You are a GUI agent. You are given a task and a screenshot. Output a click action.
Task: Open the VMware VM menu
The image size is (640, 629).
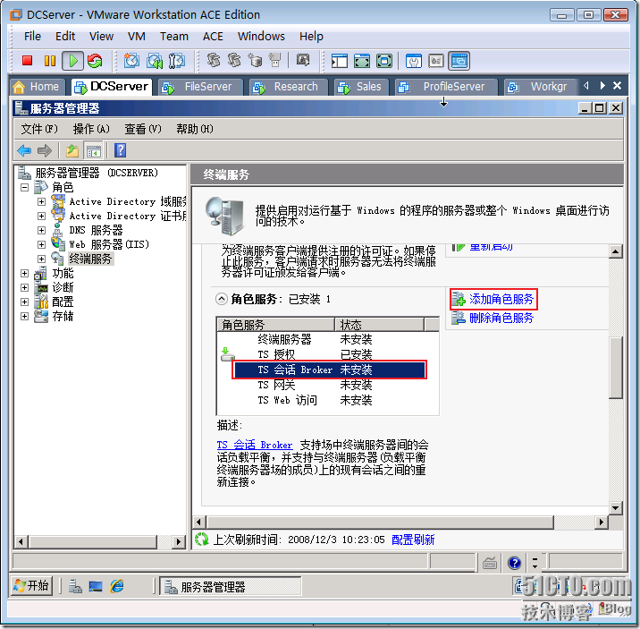[x=137, y=37]
